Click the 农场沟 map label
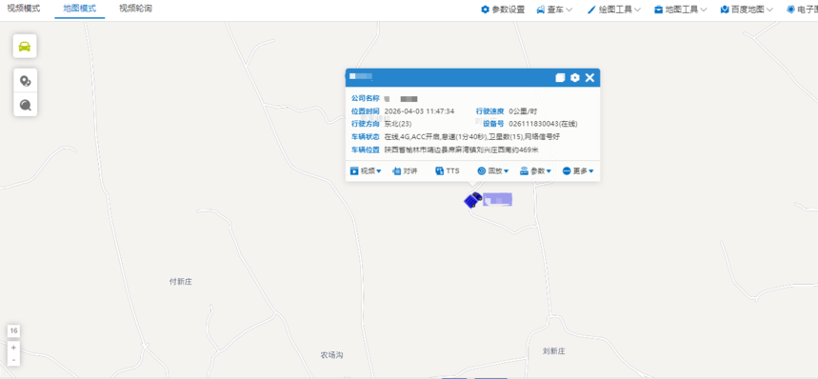The image size is (818, 379). (331, 355)
